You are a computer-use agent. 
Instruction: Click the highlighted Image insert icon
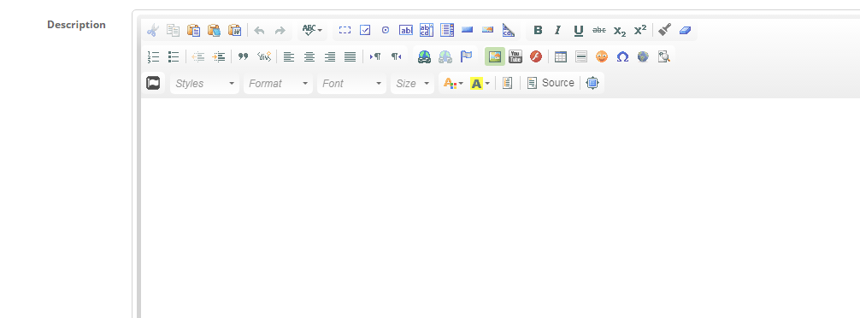click(x=495, y=56)
